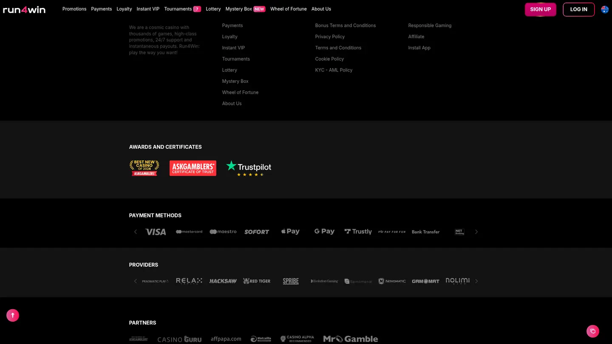The image size is (612, 344).
Task: Open the Slotozilla partner logo
Action: pos(261,339)
